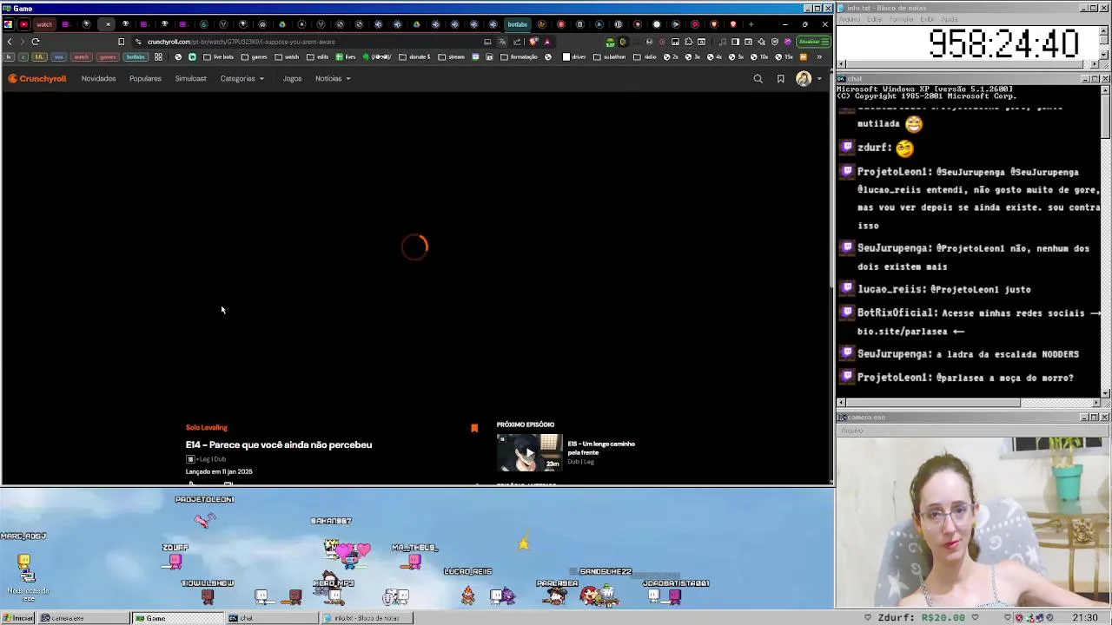Open the Arquivo menu in Bloco de notas
Screen dimensions: 1112x625
(x=849, y=19)
